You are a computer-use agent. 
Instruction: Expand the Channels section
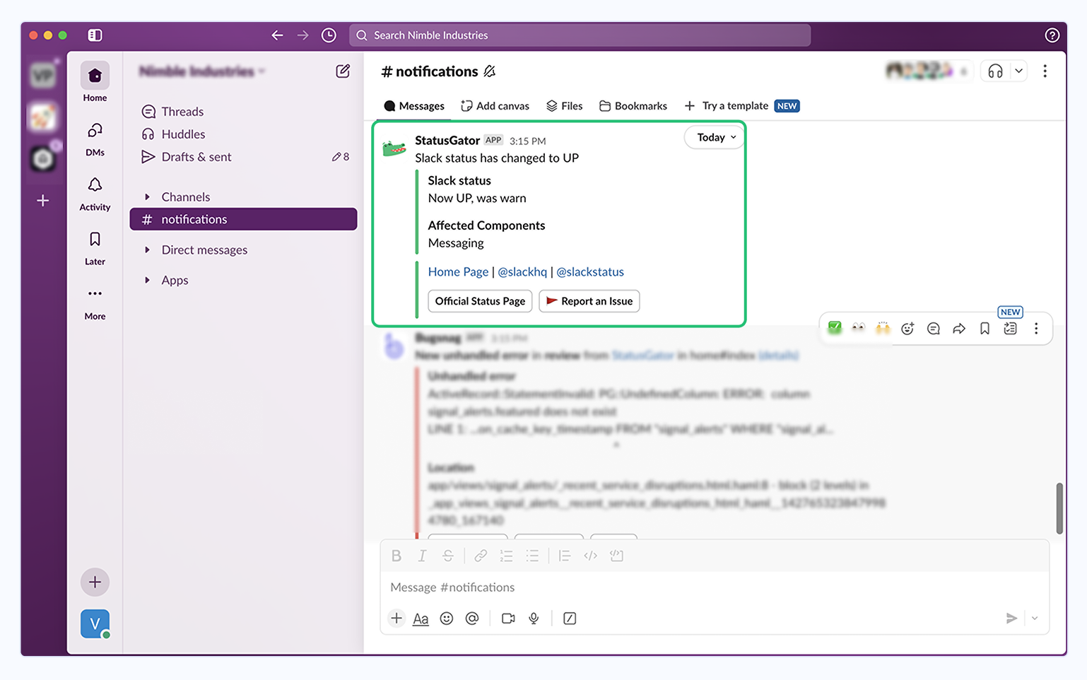pyautogui.click(x=147, y=197)
